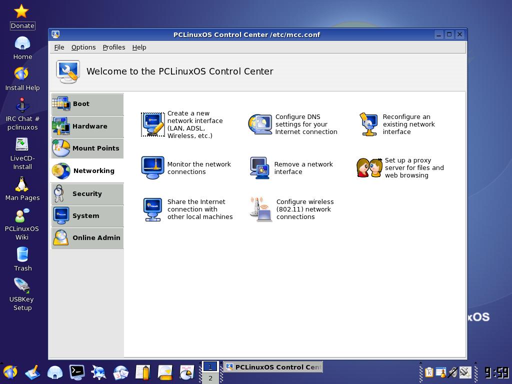Open the Install Help desktop icon
Viewport: 512px width, 384px height.
[x=21, y=74]
